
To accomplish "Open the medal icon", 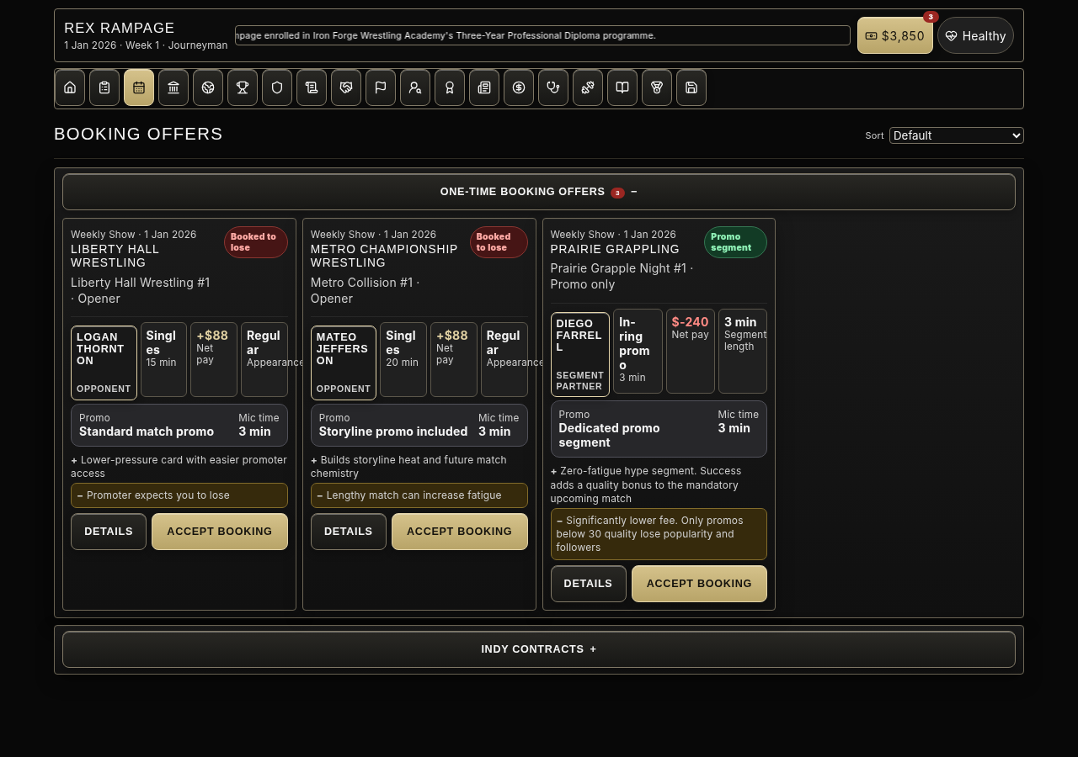I will (x=657, y=87).
